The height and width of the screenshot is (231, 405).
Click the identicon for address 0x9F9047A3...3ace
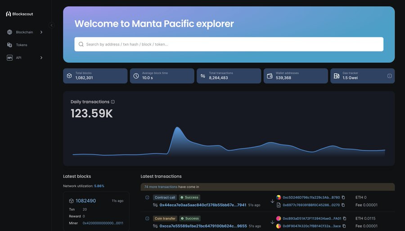click(x=279, y=226)
